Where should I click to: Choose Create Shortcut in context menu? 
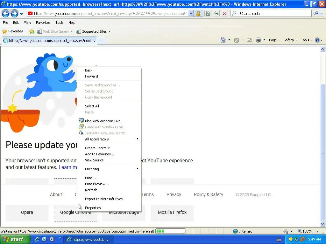click(109, 148)
